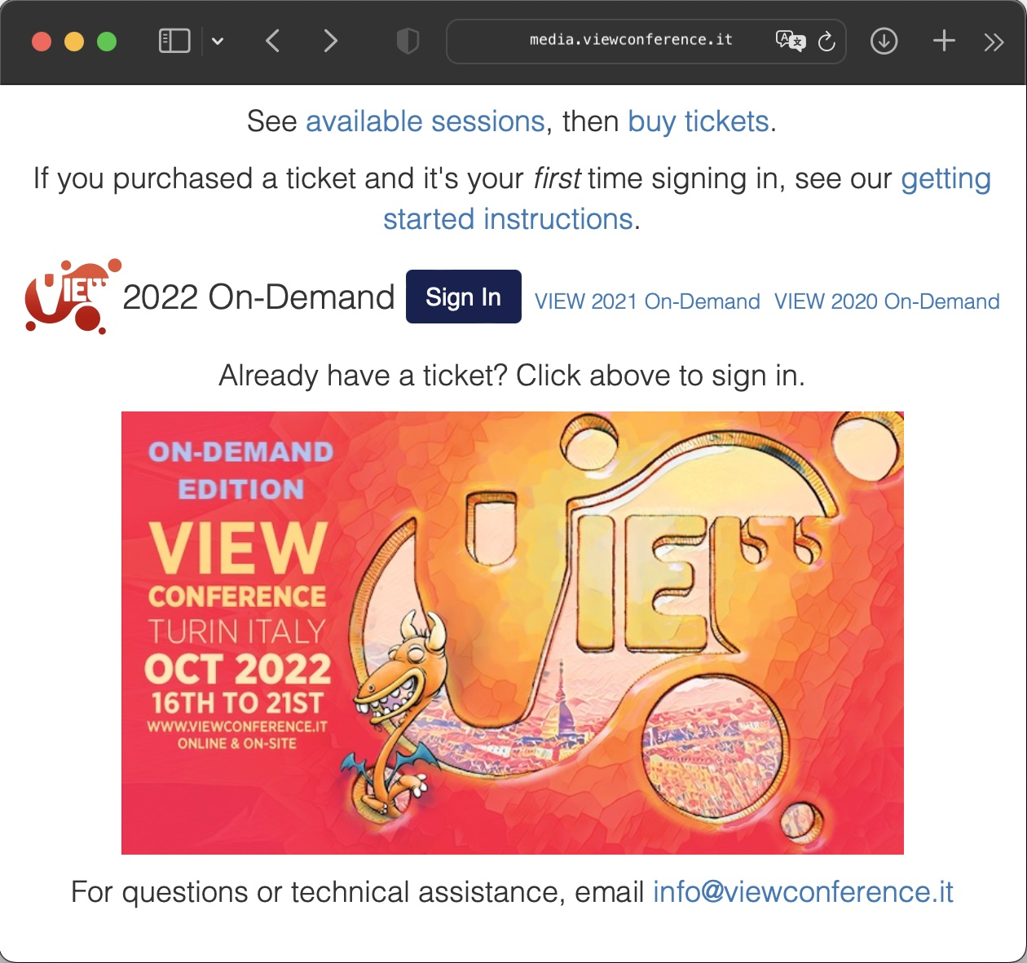Expand the toolbar overflow double-chevron
The image size is (1027, 963).
[994, 42]
